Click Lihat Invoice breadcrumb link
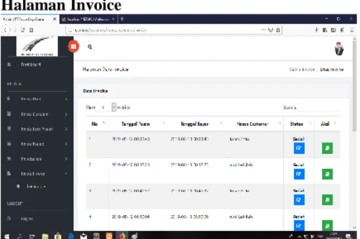 click(332, 69)
